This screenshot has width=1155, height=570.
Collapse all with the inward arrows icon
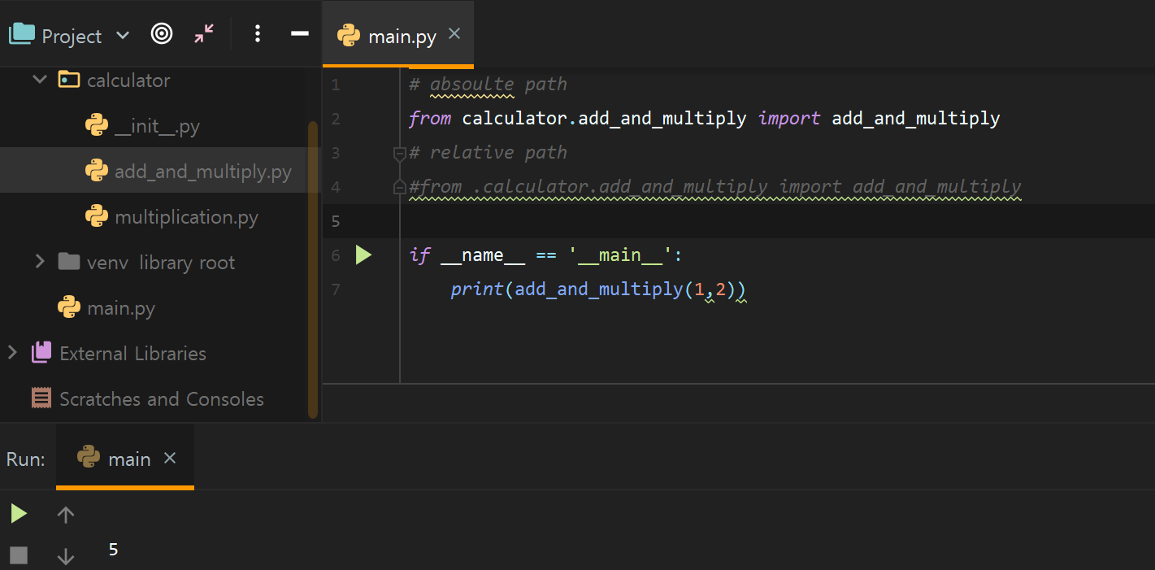[x=204, y=34]
